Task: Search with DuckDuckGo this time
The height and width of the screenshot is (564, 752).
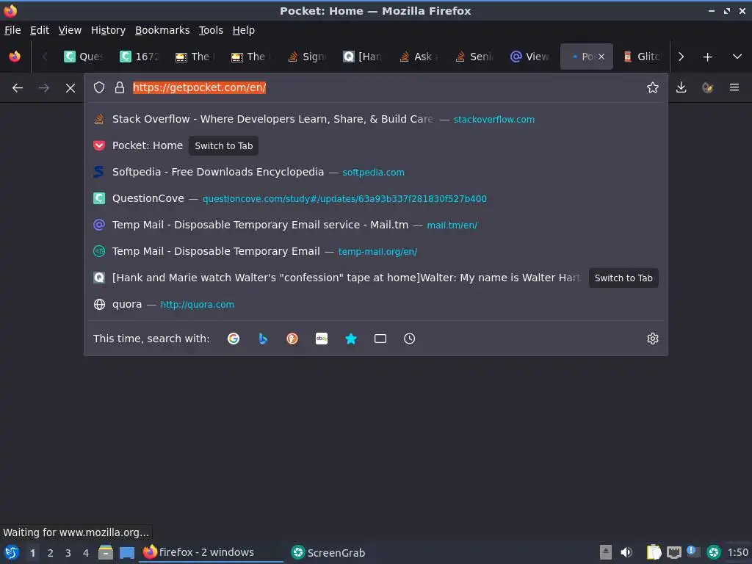Action: (x=292, y=339)
